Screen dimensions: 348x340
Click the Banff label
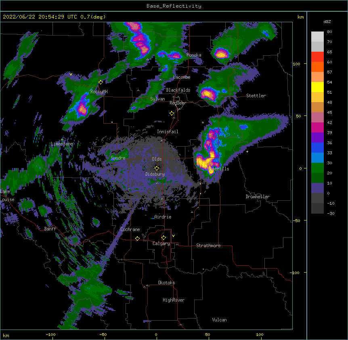coord(50,229)
